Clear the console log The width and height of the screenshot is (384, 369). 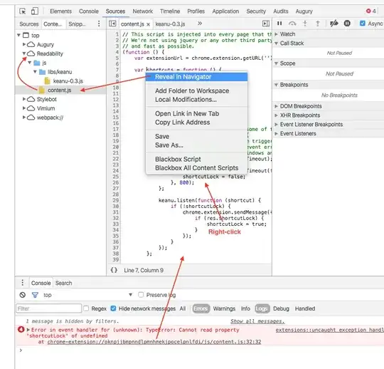[23, 295]
